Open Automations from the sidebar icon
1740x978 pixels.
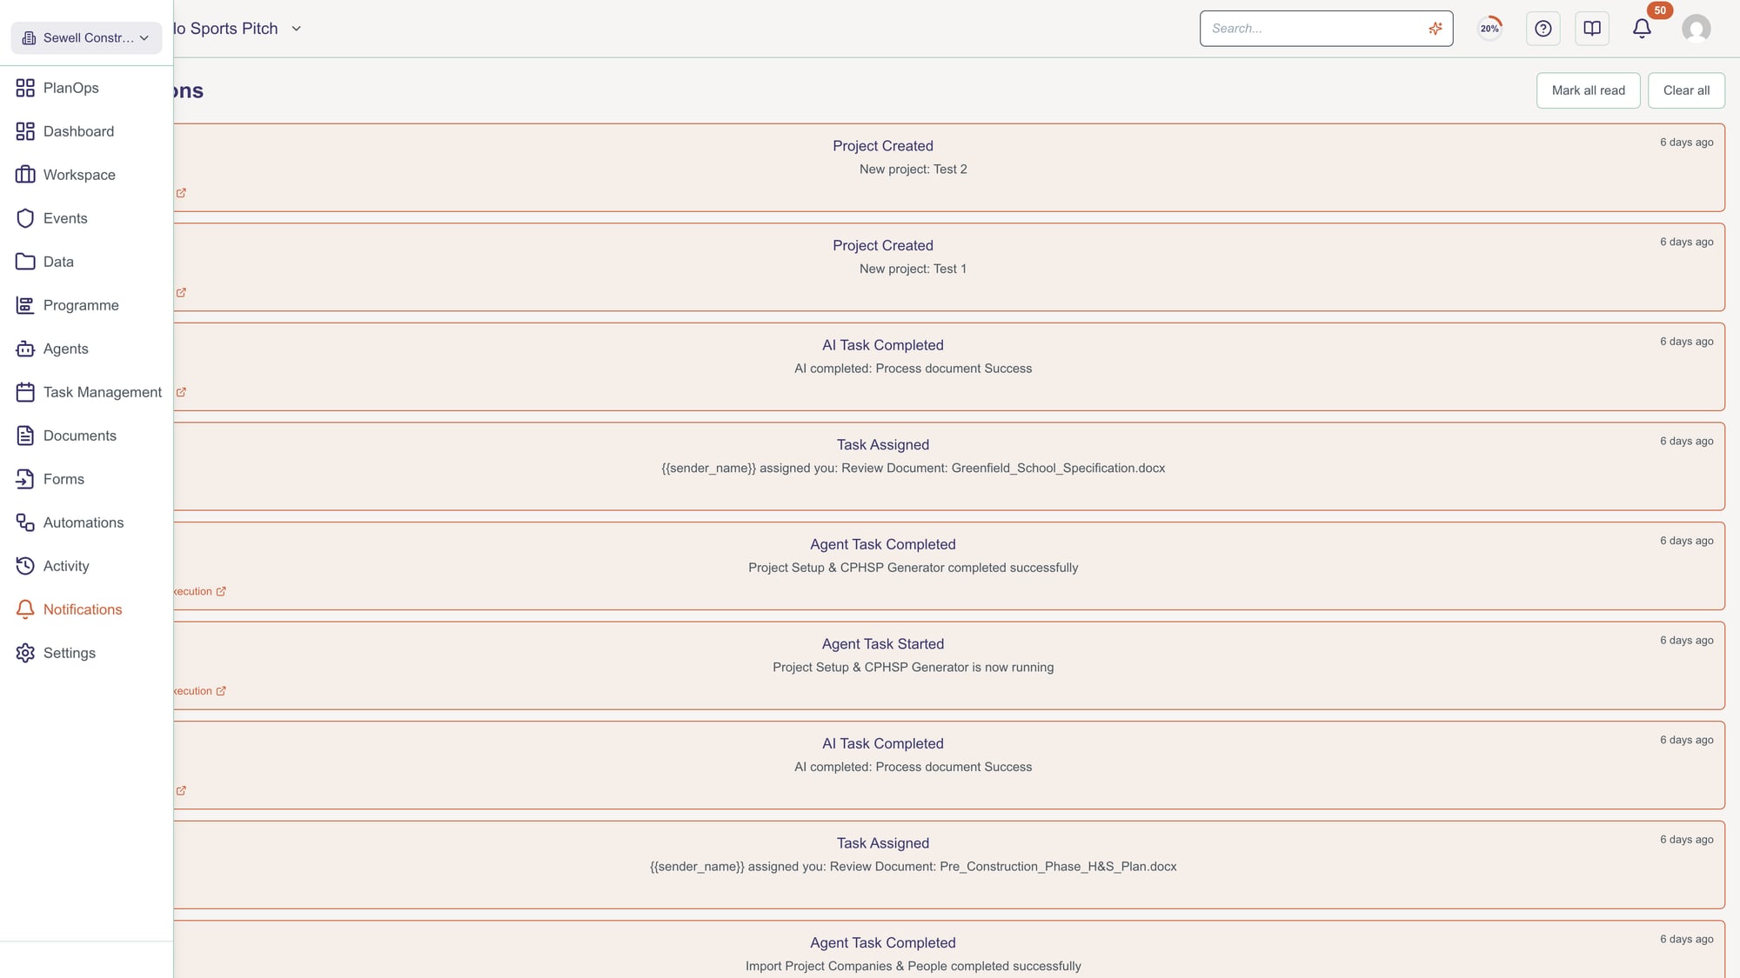[x=25, y=522]
